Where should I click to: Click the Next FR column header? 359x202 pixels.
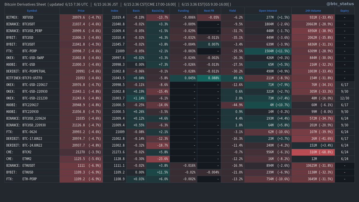click(x=209, y=10)
